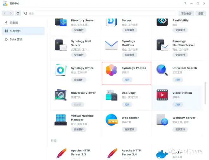Open Universal Search with 打开 button
This screenshot has height=160, width=209.
(x=178, y=80)
